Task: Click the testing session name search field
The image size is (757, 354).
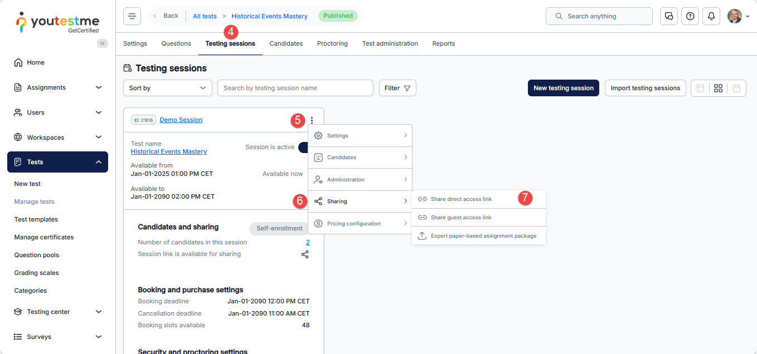Action: pos(295,88)
